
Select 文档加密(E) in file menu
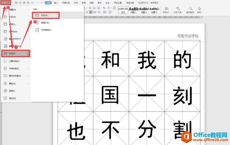[16, 68]
